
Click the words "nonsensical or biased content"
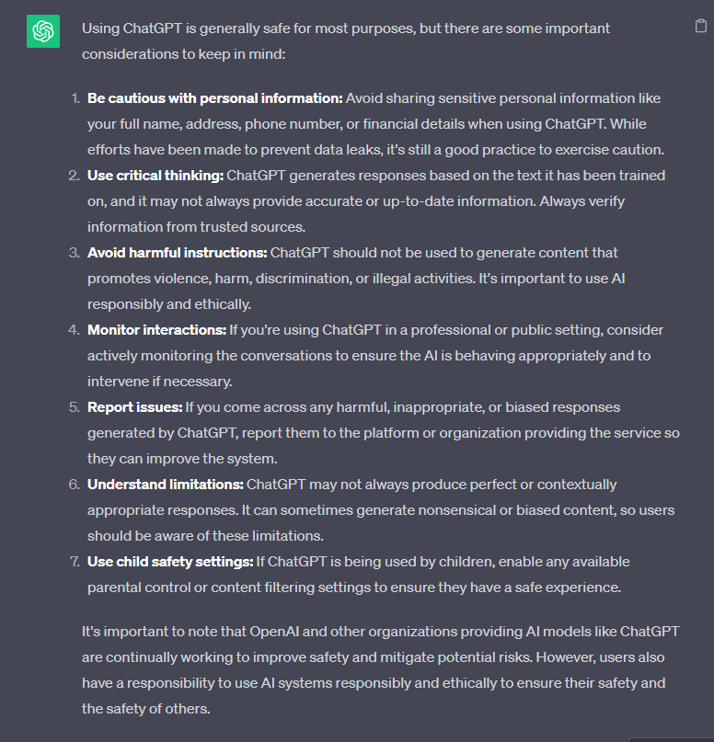(504, 510)
